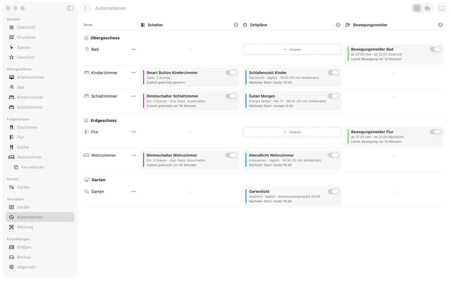
Task: Toggle Gartenlicht schedule switch
Action: [x=333, y=191]
